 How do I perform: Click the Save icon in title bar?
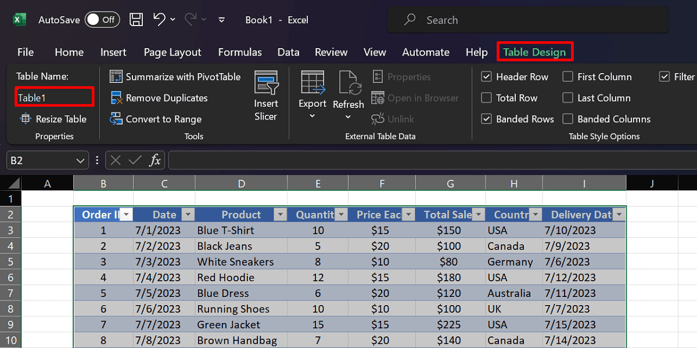coord(136,20)
